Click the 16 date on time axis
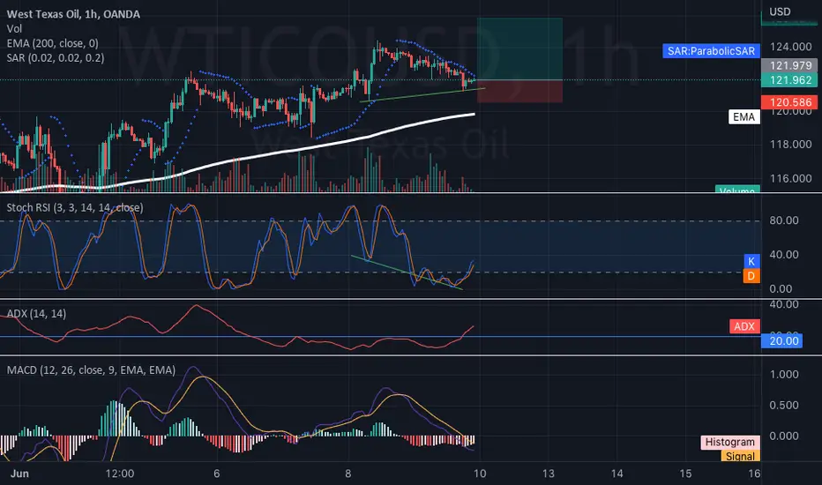Image resolution: width=822 pixels, height=485 pixels. [x=754, y=474]
